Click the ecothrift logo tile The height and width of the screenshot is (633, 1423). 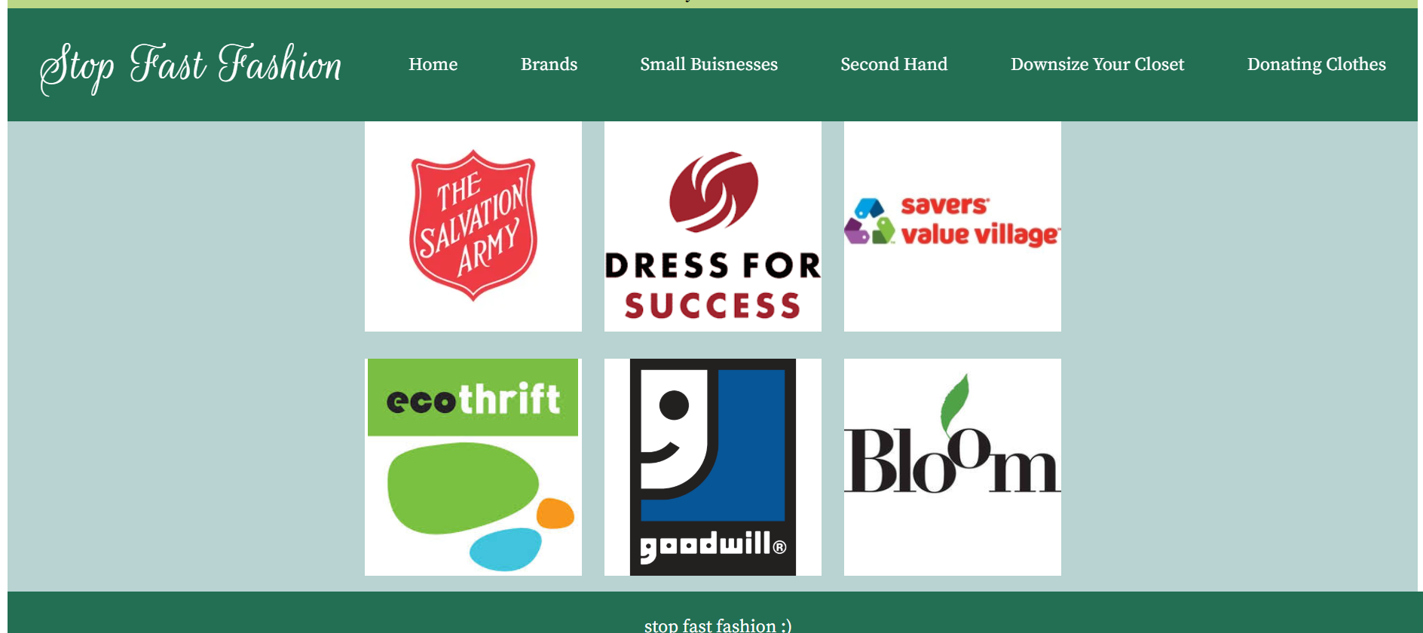(x=473, y=467)
